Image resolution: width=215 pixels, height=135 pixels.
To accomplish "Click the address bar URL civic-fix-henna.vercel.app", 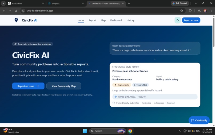I will 40,11.
